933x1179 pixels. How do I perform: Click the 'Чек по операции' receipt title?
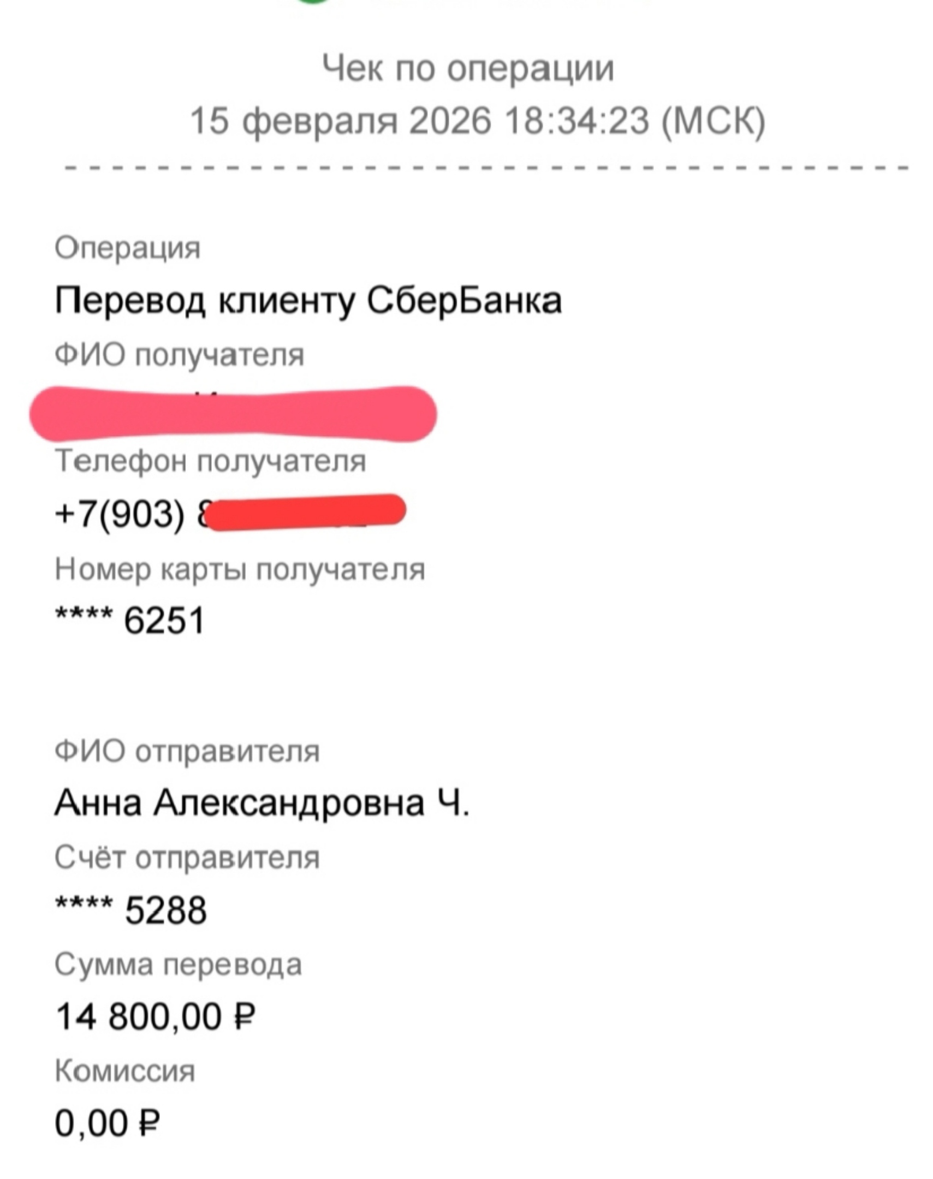[x=468, y=69]
